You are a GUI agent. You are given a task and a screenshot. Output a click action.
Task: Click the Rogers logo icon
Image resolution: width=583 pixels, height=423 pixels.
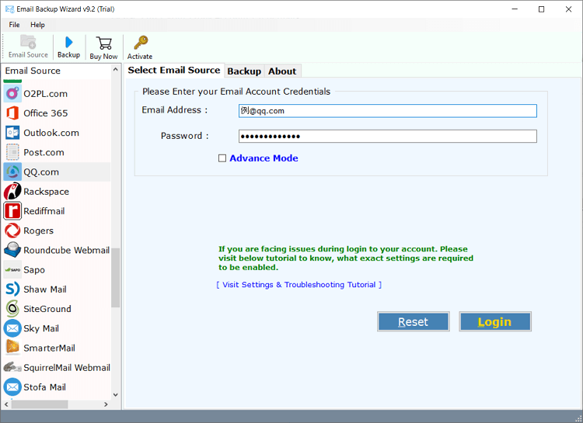12,231
